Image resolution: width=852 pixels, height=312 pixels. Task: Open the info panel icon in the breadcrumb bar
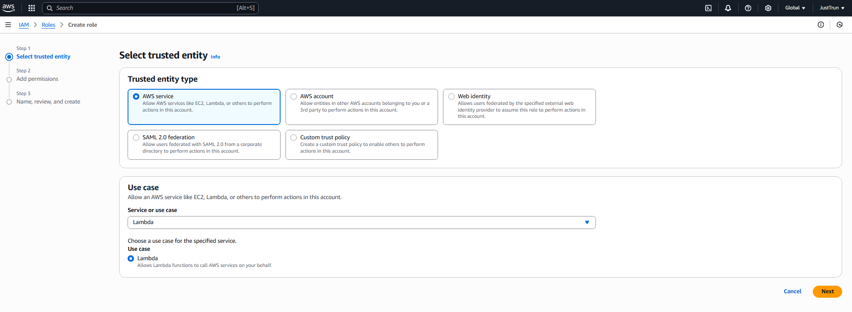tap(821, 25)
